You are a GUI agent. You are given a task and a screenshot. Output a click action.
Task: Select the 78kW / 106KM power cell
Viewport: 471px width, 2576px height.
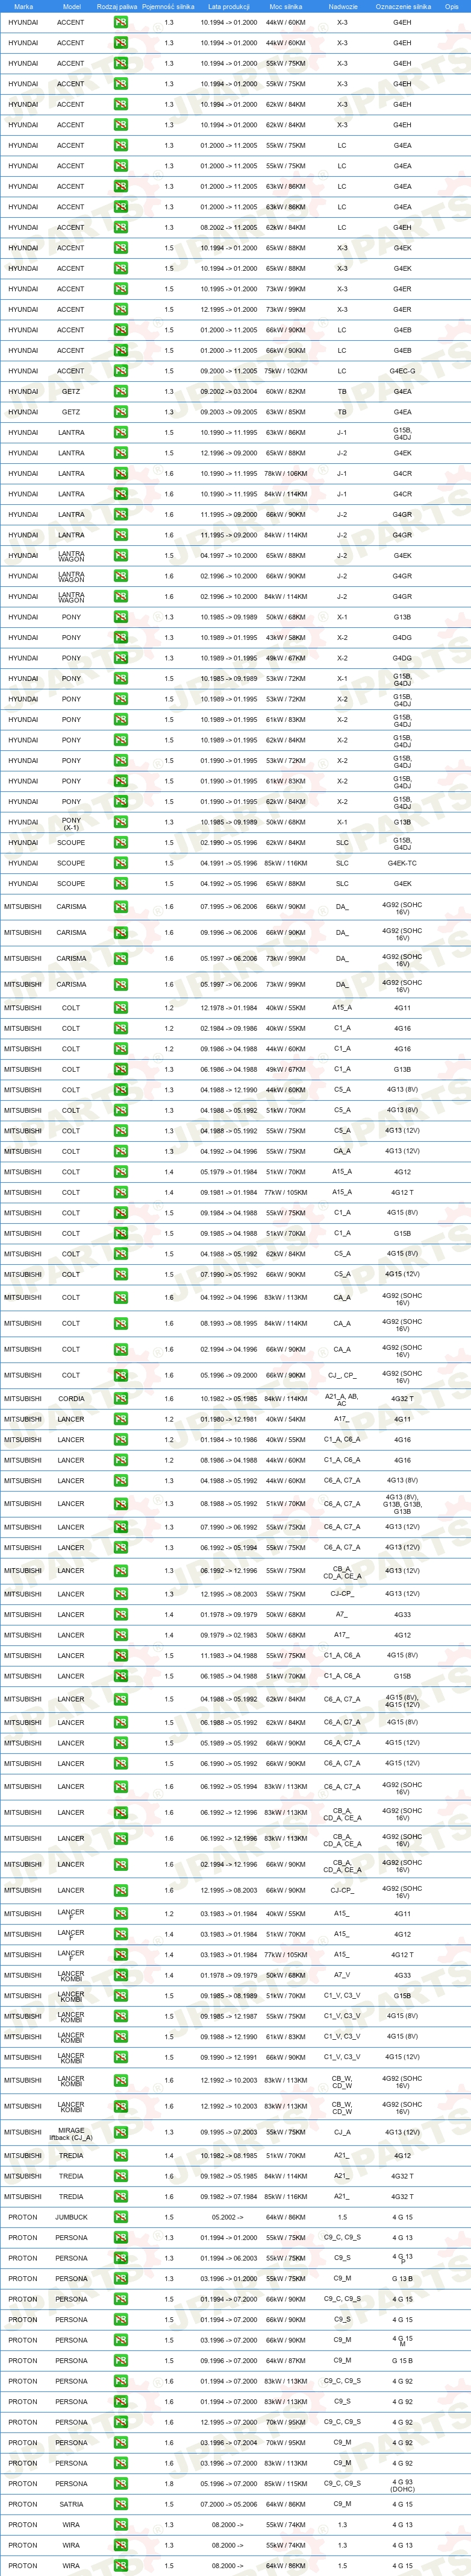pyautogui.click(x=285, y=474)
